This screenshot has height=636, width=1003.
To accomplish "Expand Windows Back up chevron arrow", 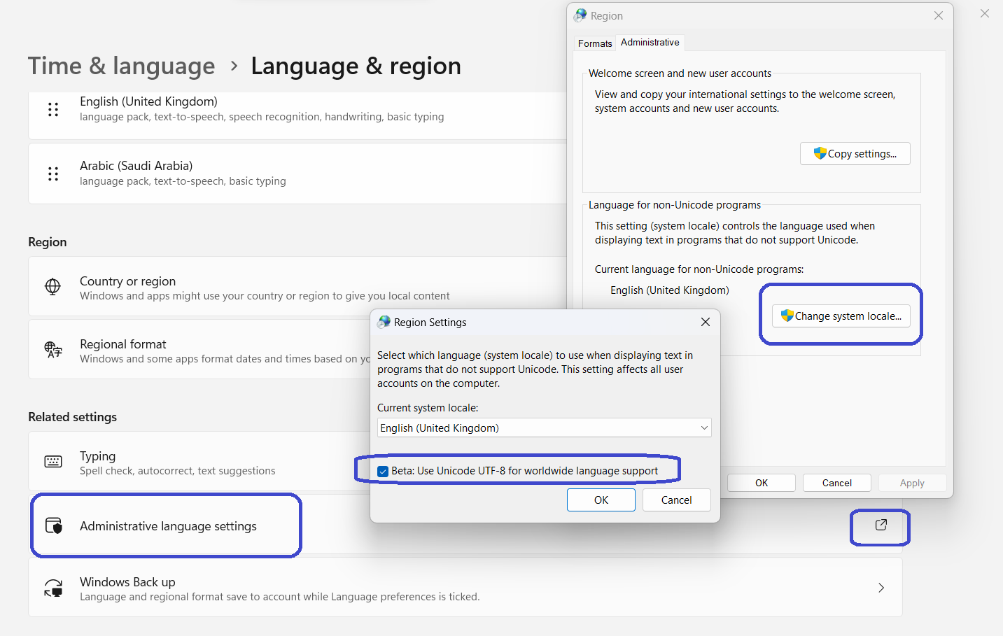I will click(x=881, y=588).
